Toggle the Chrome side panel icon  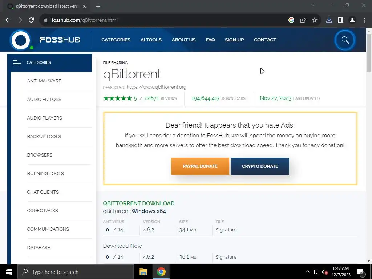point(341,20)
